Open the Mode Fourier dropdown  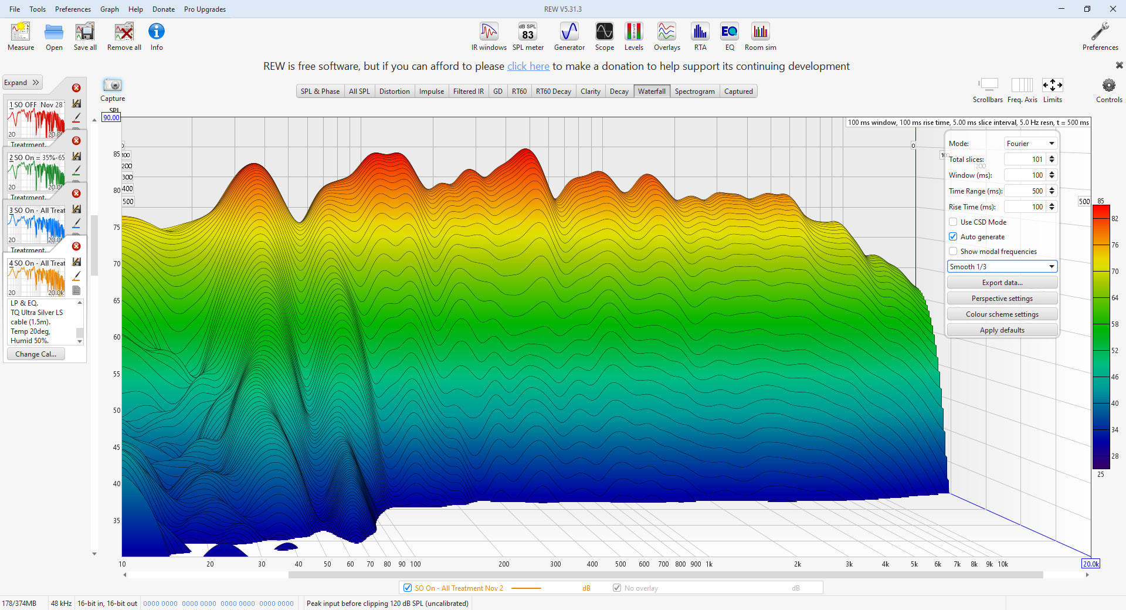tap(1030, 144)
